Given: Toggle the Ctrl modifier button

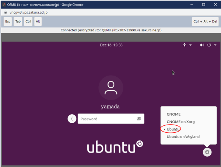Looking at the screenshot, I should point(28,21).
